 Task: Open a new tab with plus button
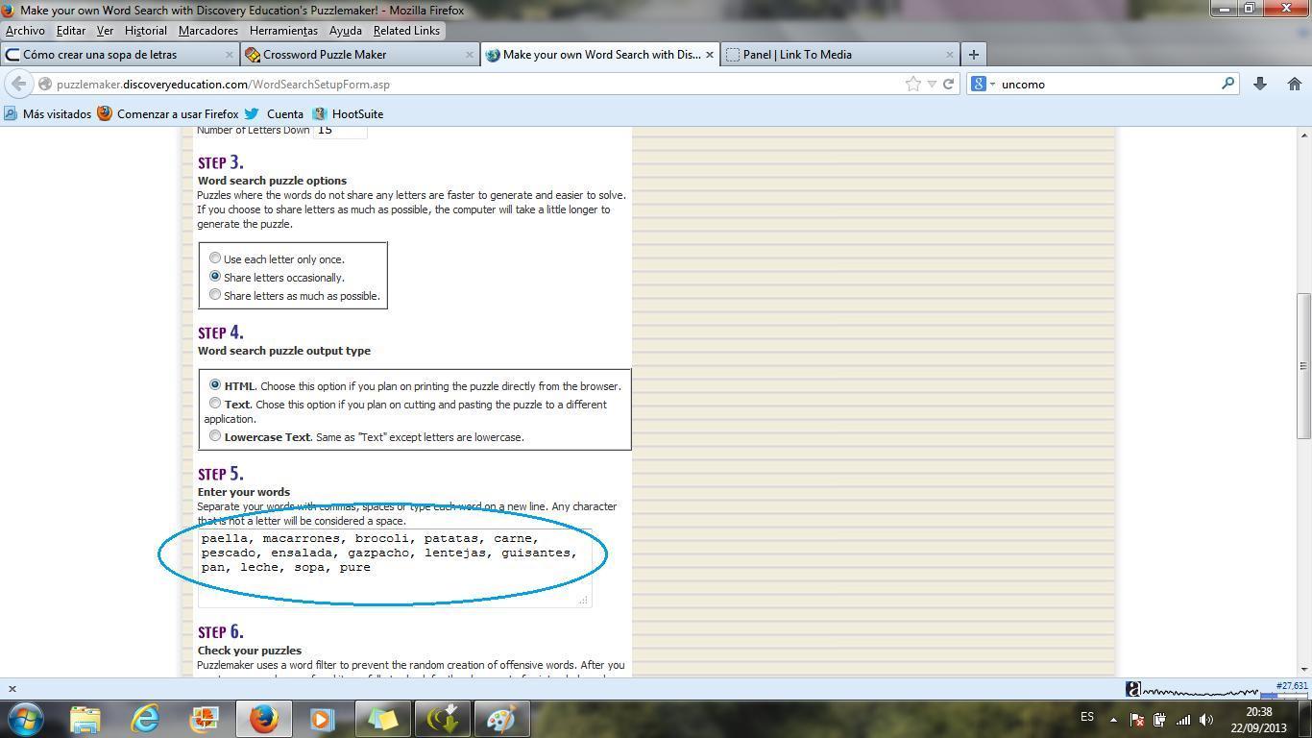[x=973, y=55]
